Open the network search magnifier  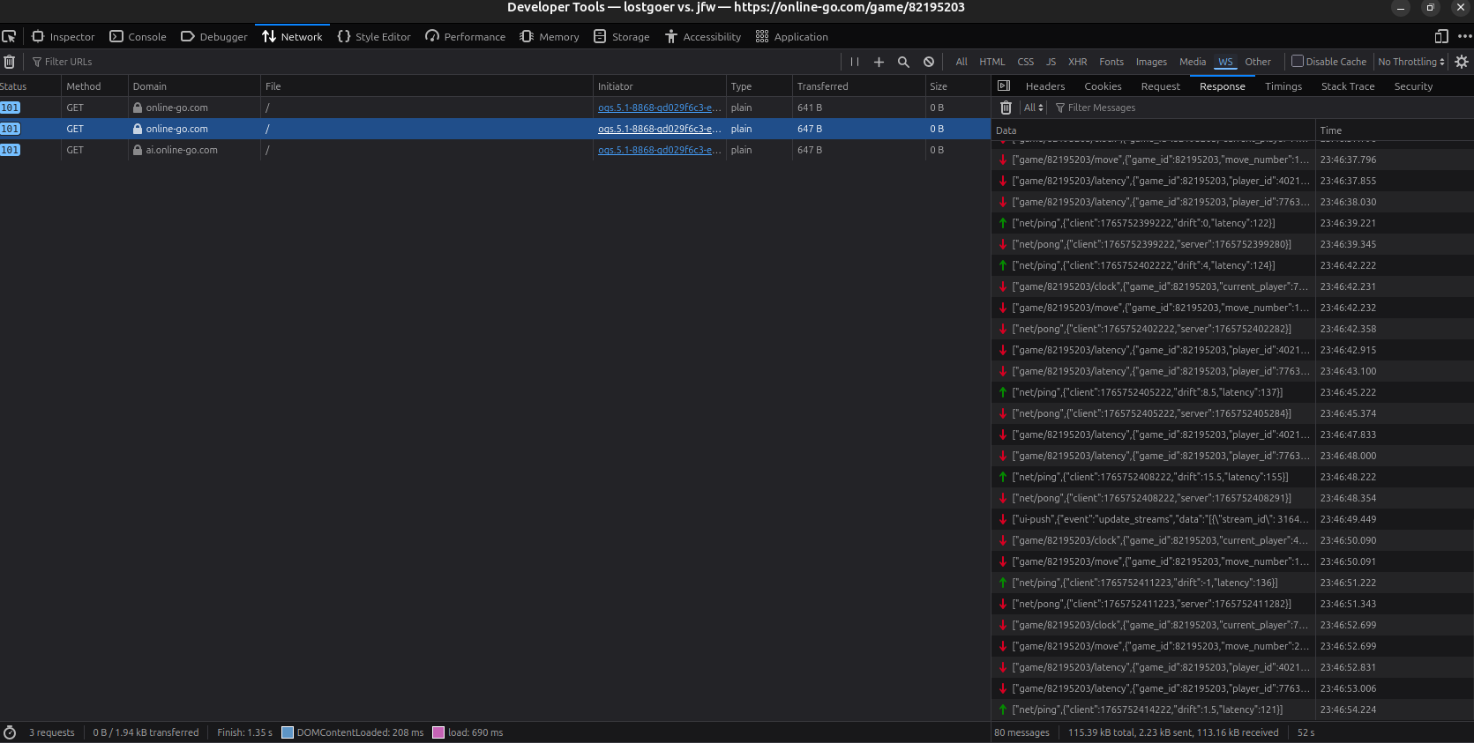click(903, 62)
